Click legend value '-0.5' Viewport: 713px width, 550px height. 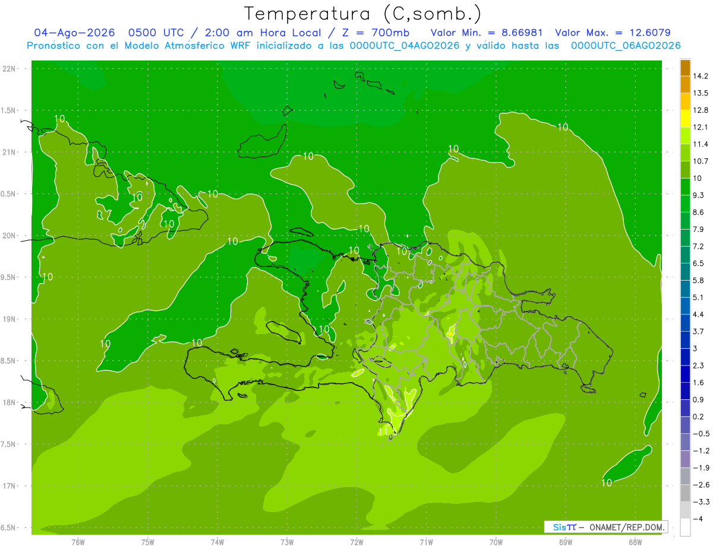[x=701, y=434]
